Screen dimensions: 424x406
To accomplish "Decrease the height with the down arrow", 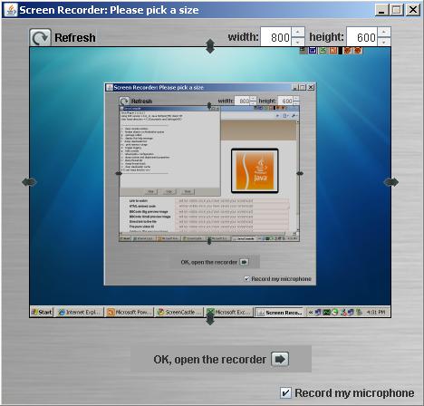I will click(x=384, y=42).
